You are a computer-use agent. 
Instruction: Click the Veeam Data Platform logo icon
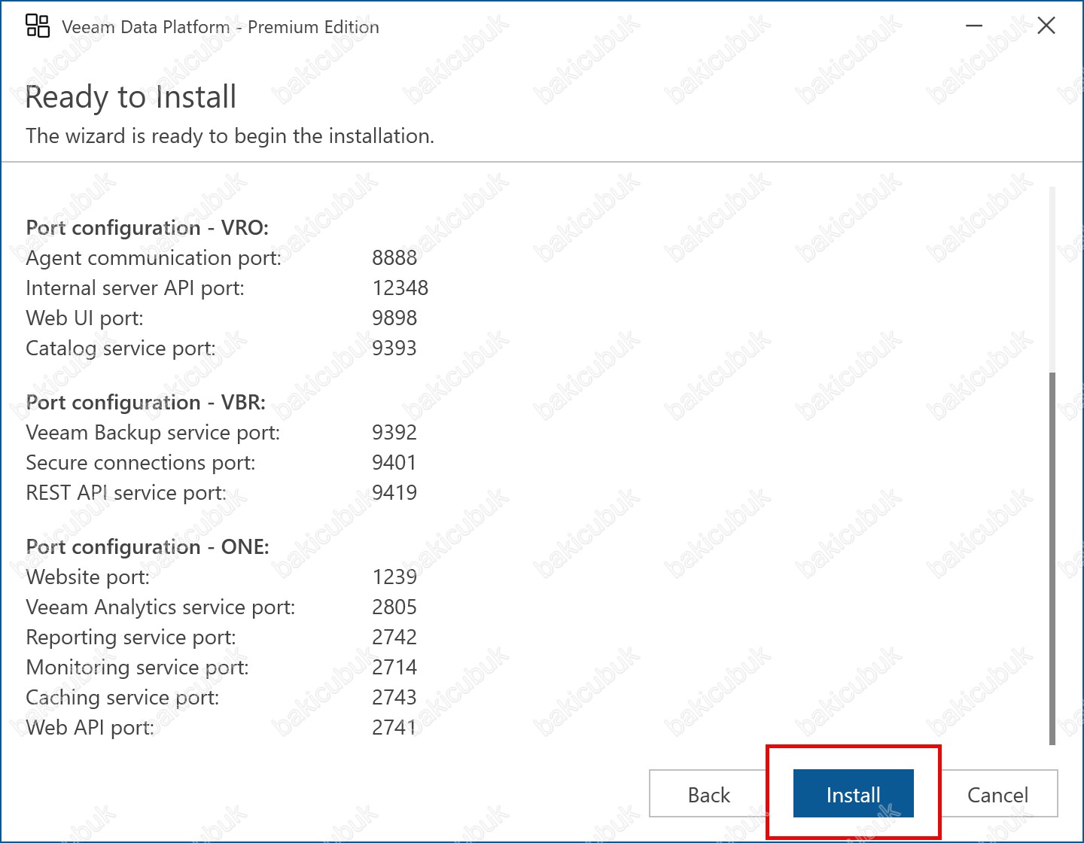click(38, 26)
